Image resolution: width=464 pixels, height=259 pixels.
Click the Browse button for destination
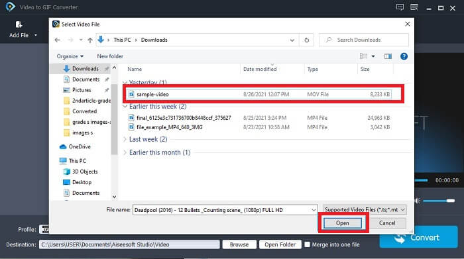coord(239,244)
